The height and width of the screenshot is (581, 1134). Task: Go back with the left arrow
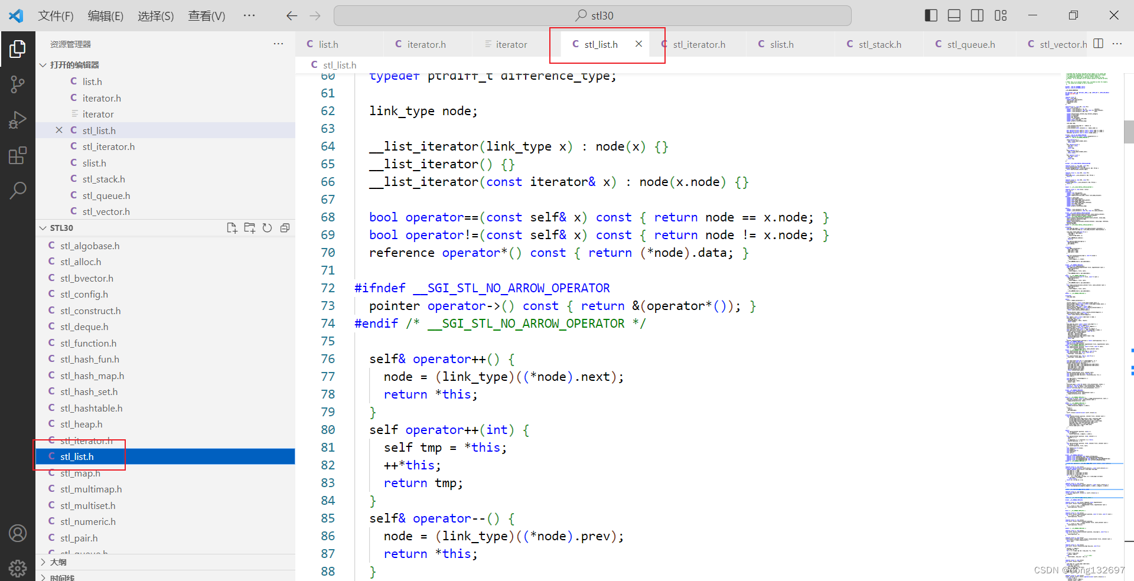pyautogui.click(x=291, y=16)
